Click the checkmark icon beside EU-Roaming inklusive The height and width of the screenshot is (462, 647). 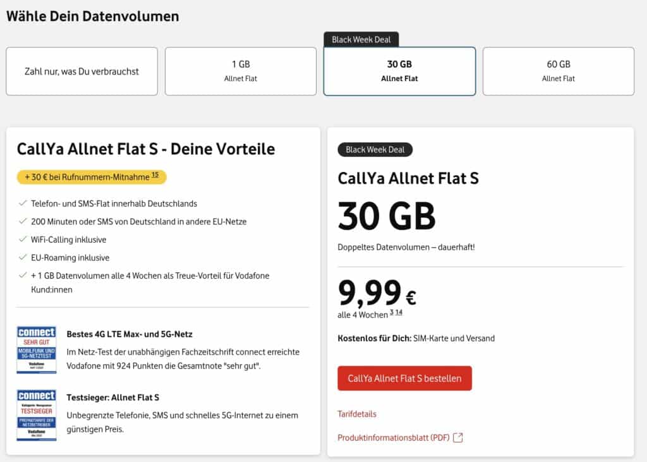point(23,258)
